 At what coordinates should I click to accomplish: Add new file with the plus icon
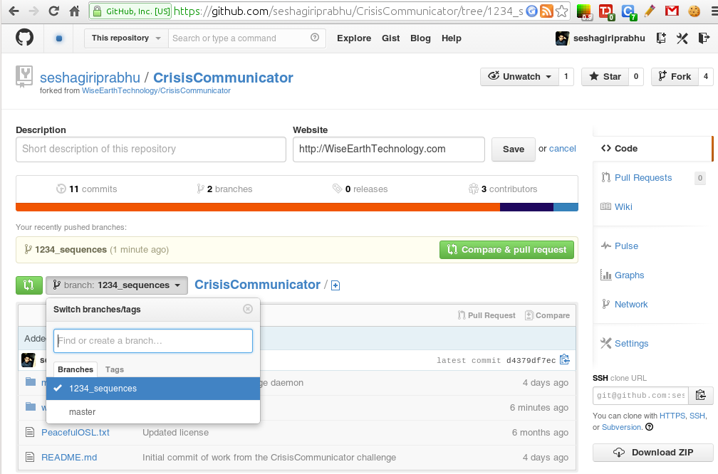click(335, 285)
